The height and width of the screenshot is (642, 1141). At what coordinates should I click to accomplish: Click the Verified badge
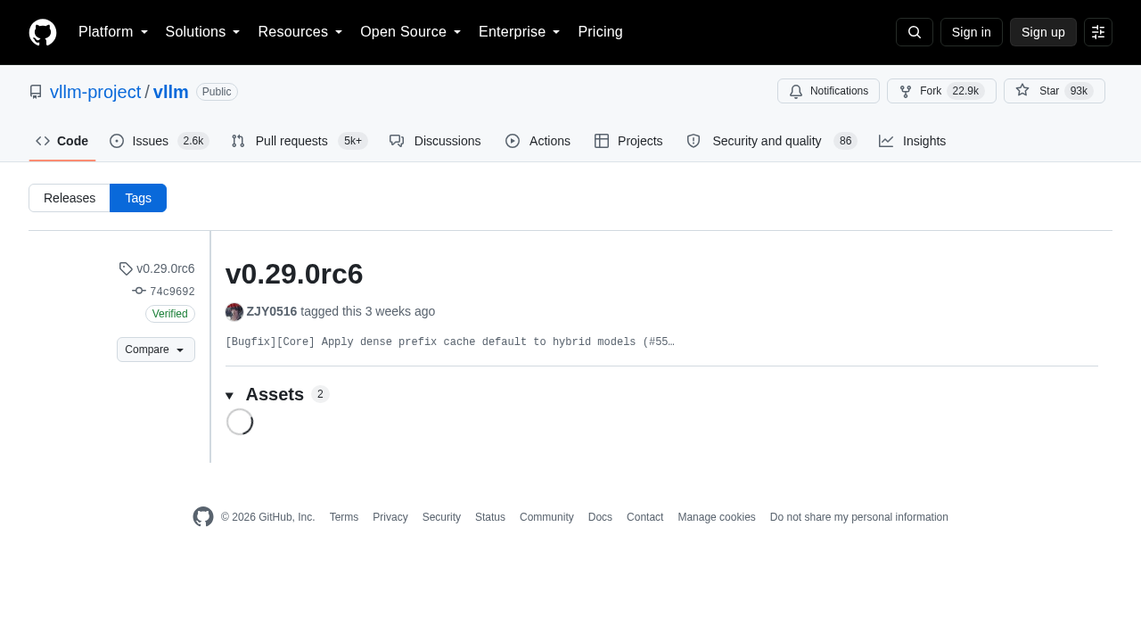click(x=170, y=314)
